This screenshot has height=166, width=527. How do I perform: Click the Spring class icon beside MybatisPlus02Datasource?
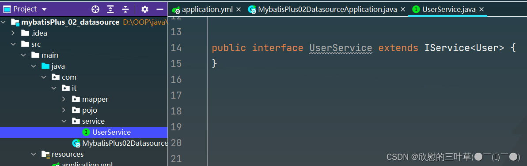click(x=76, y=144)
